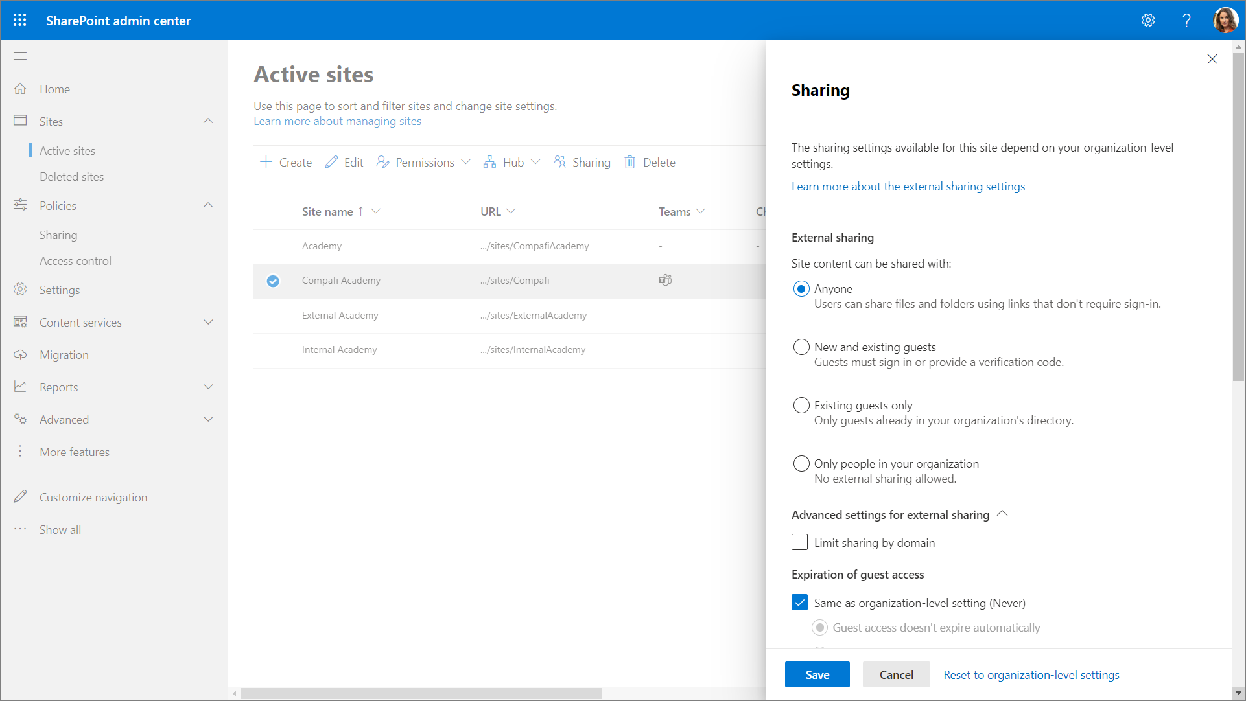This screenshot has height=701, width=1246.
Task: Go to Deleted sites
Action: (x=71, y=177)
